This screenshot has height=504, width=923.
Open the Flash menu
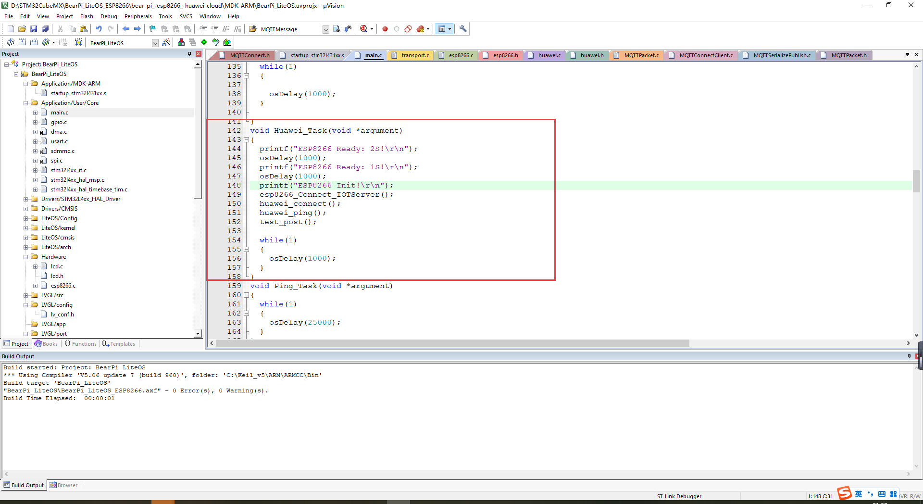87,16
